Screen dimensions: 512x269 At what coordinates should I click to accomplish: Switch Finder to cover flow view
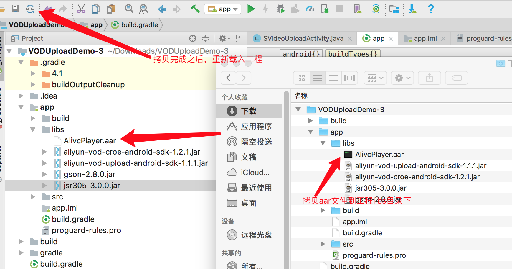(349, 78)
